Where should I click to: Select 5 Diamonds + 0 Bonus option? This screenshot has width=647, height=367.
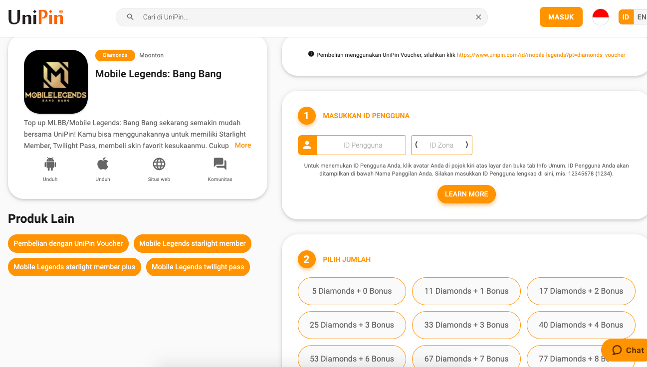tap(352, 291)
